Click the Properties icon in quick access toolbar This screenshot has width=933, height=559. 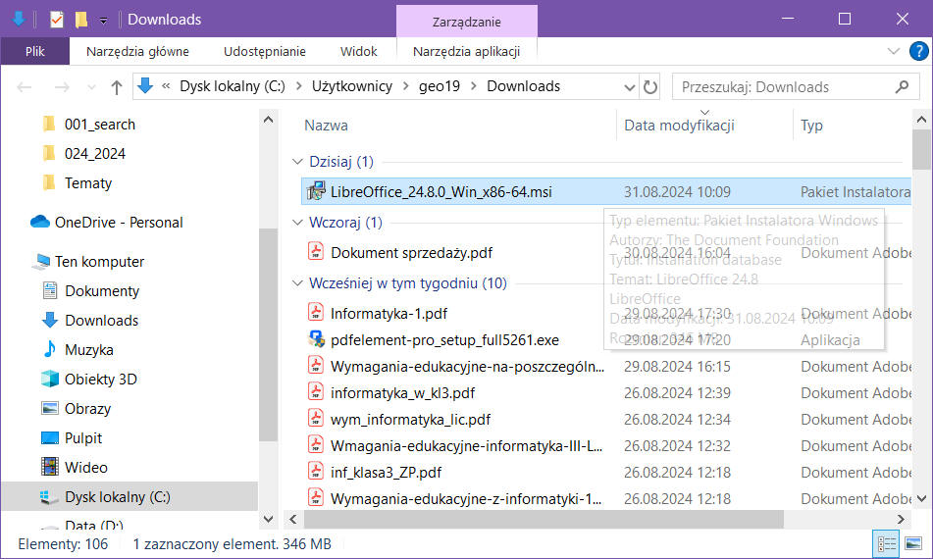(56, 20)
